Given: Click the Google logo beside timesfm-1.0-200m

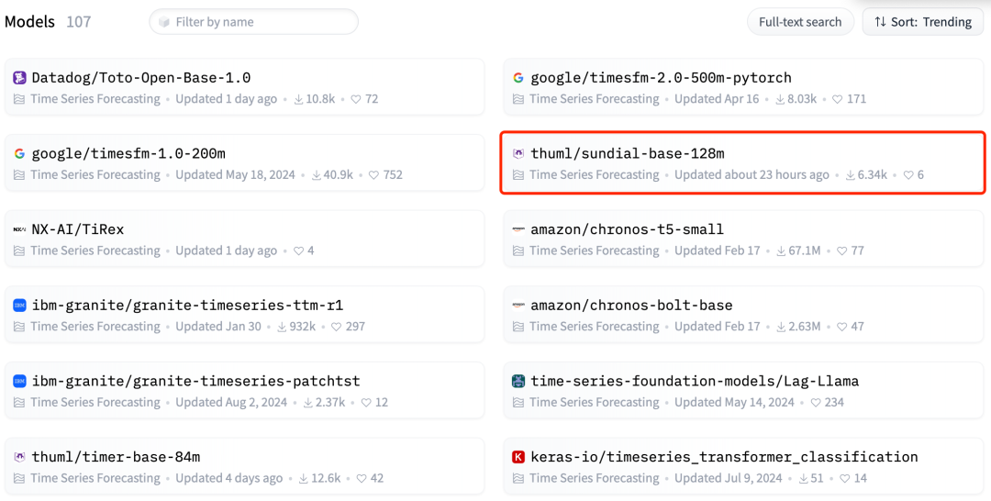Looking at the screenshot, I should (19, 154).
